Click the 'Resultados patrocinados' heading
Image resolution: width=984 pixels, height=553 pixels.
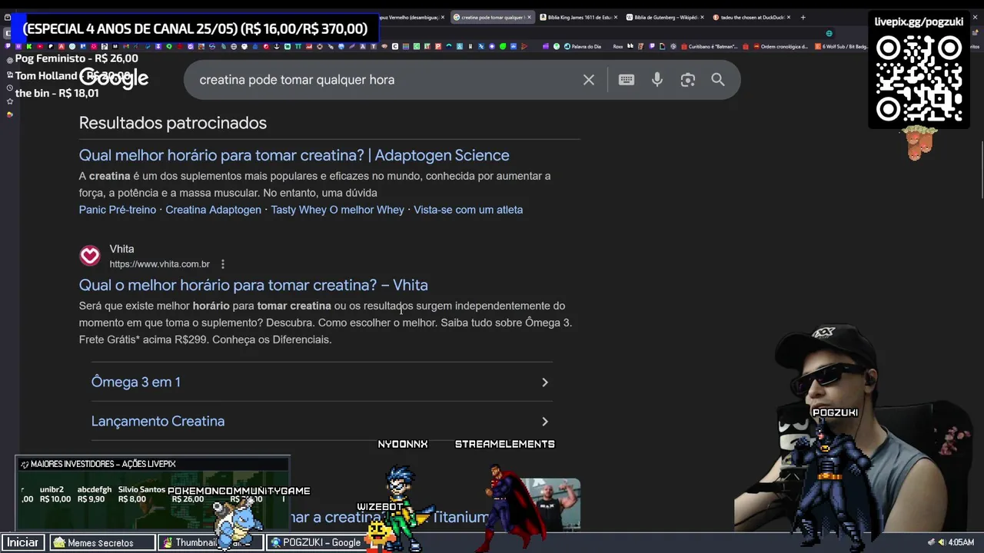[173, 123]
